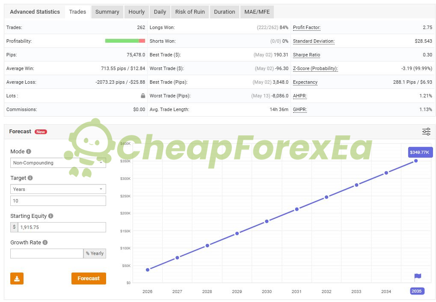Click the Advanced Statistics heading

pyautogui.click(x=35, y=12)
